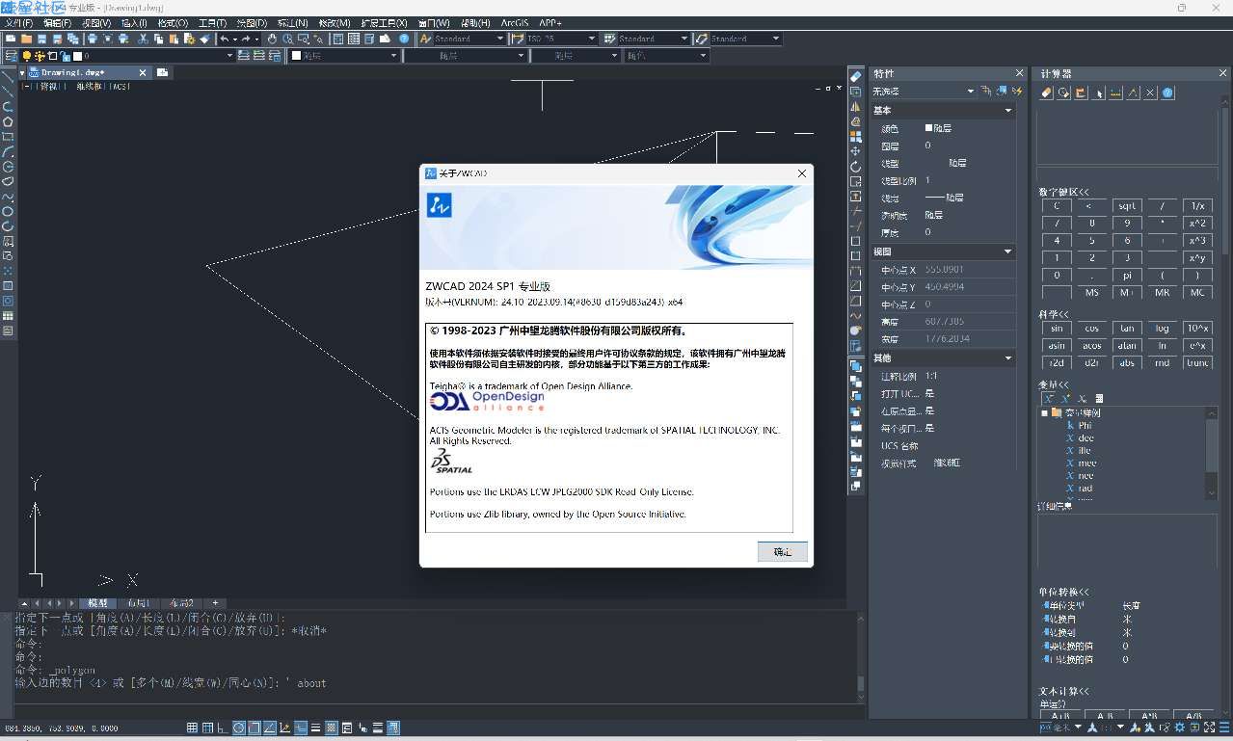Screen dimensions: 1233x741
Task: Open the 编辑(E) menu
Action: coord(57,23)
